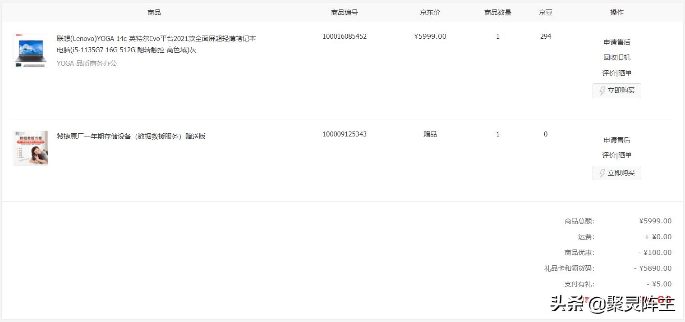Open the 希捷原厂一年期存储设备 product link
Image resolution: width=685 pixels, height=322 pixels.
(x=131, y=136)
